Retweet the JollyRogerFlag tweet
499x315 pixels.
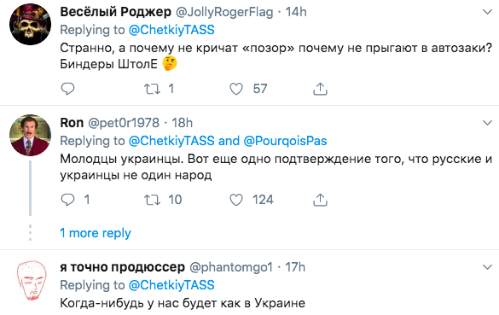pos(152,89)
